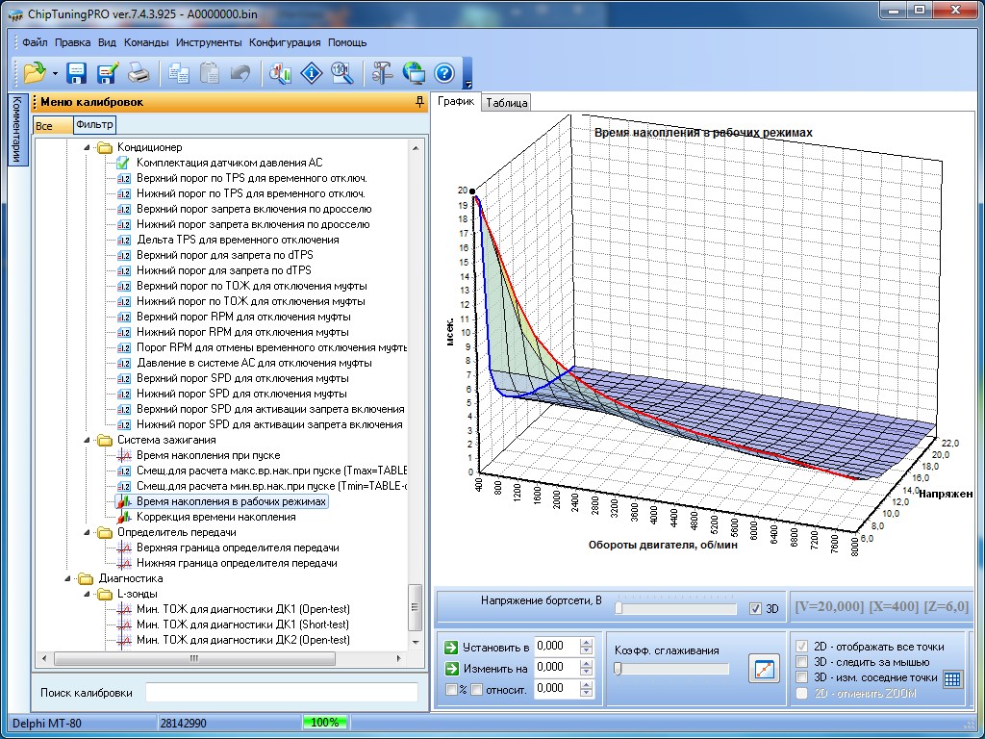Click the green arrow 'Установить в' button
Viewport: 985px width, 739px height.
coord(452,646)
